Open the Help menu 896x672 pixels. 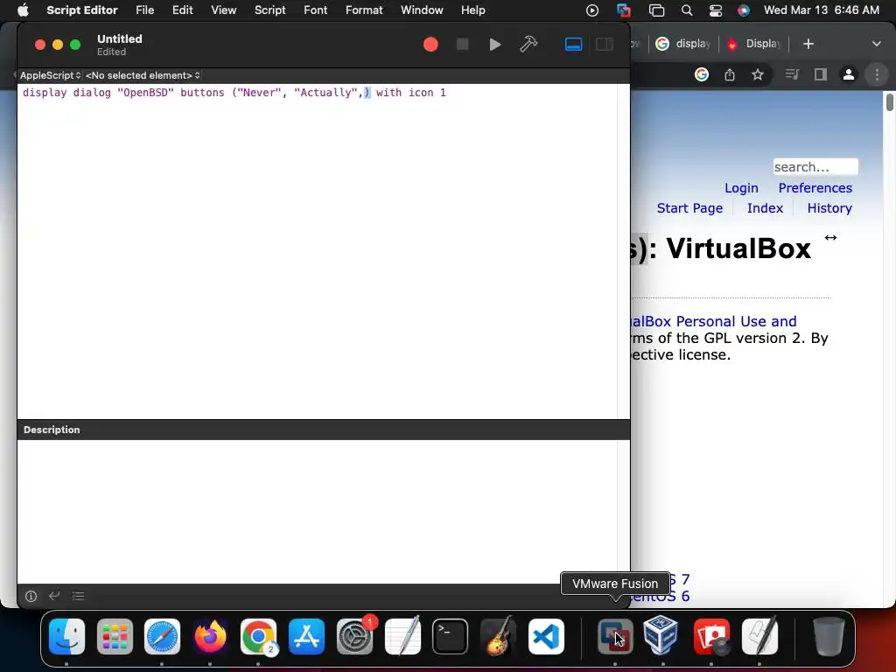coord(473,10)
